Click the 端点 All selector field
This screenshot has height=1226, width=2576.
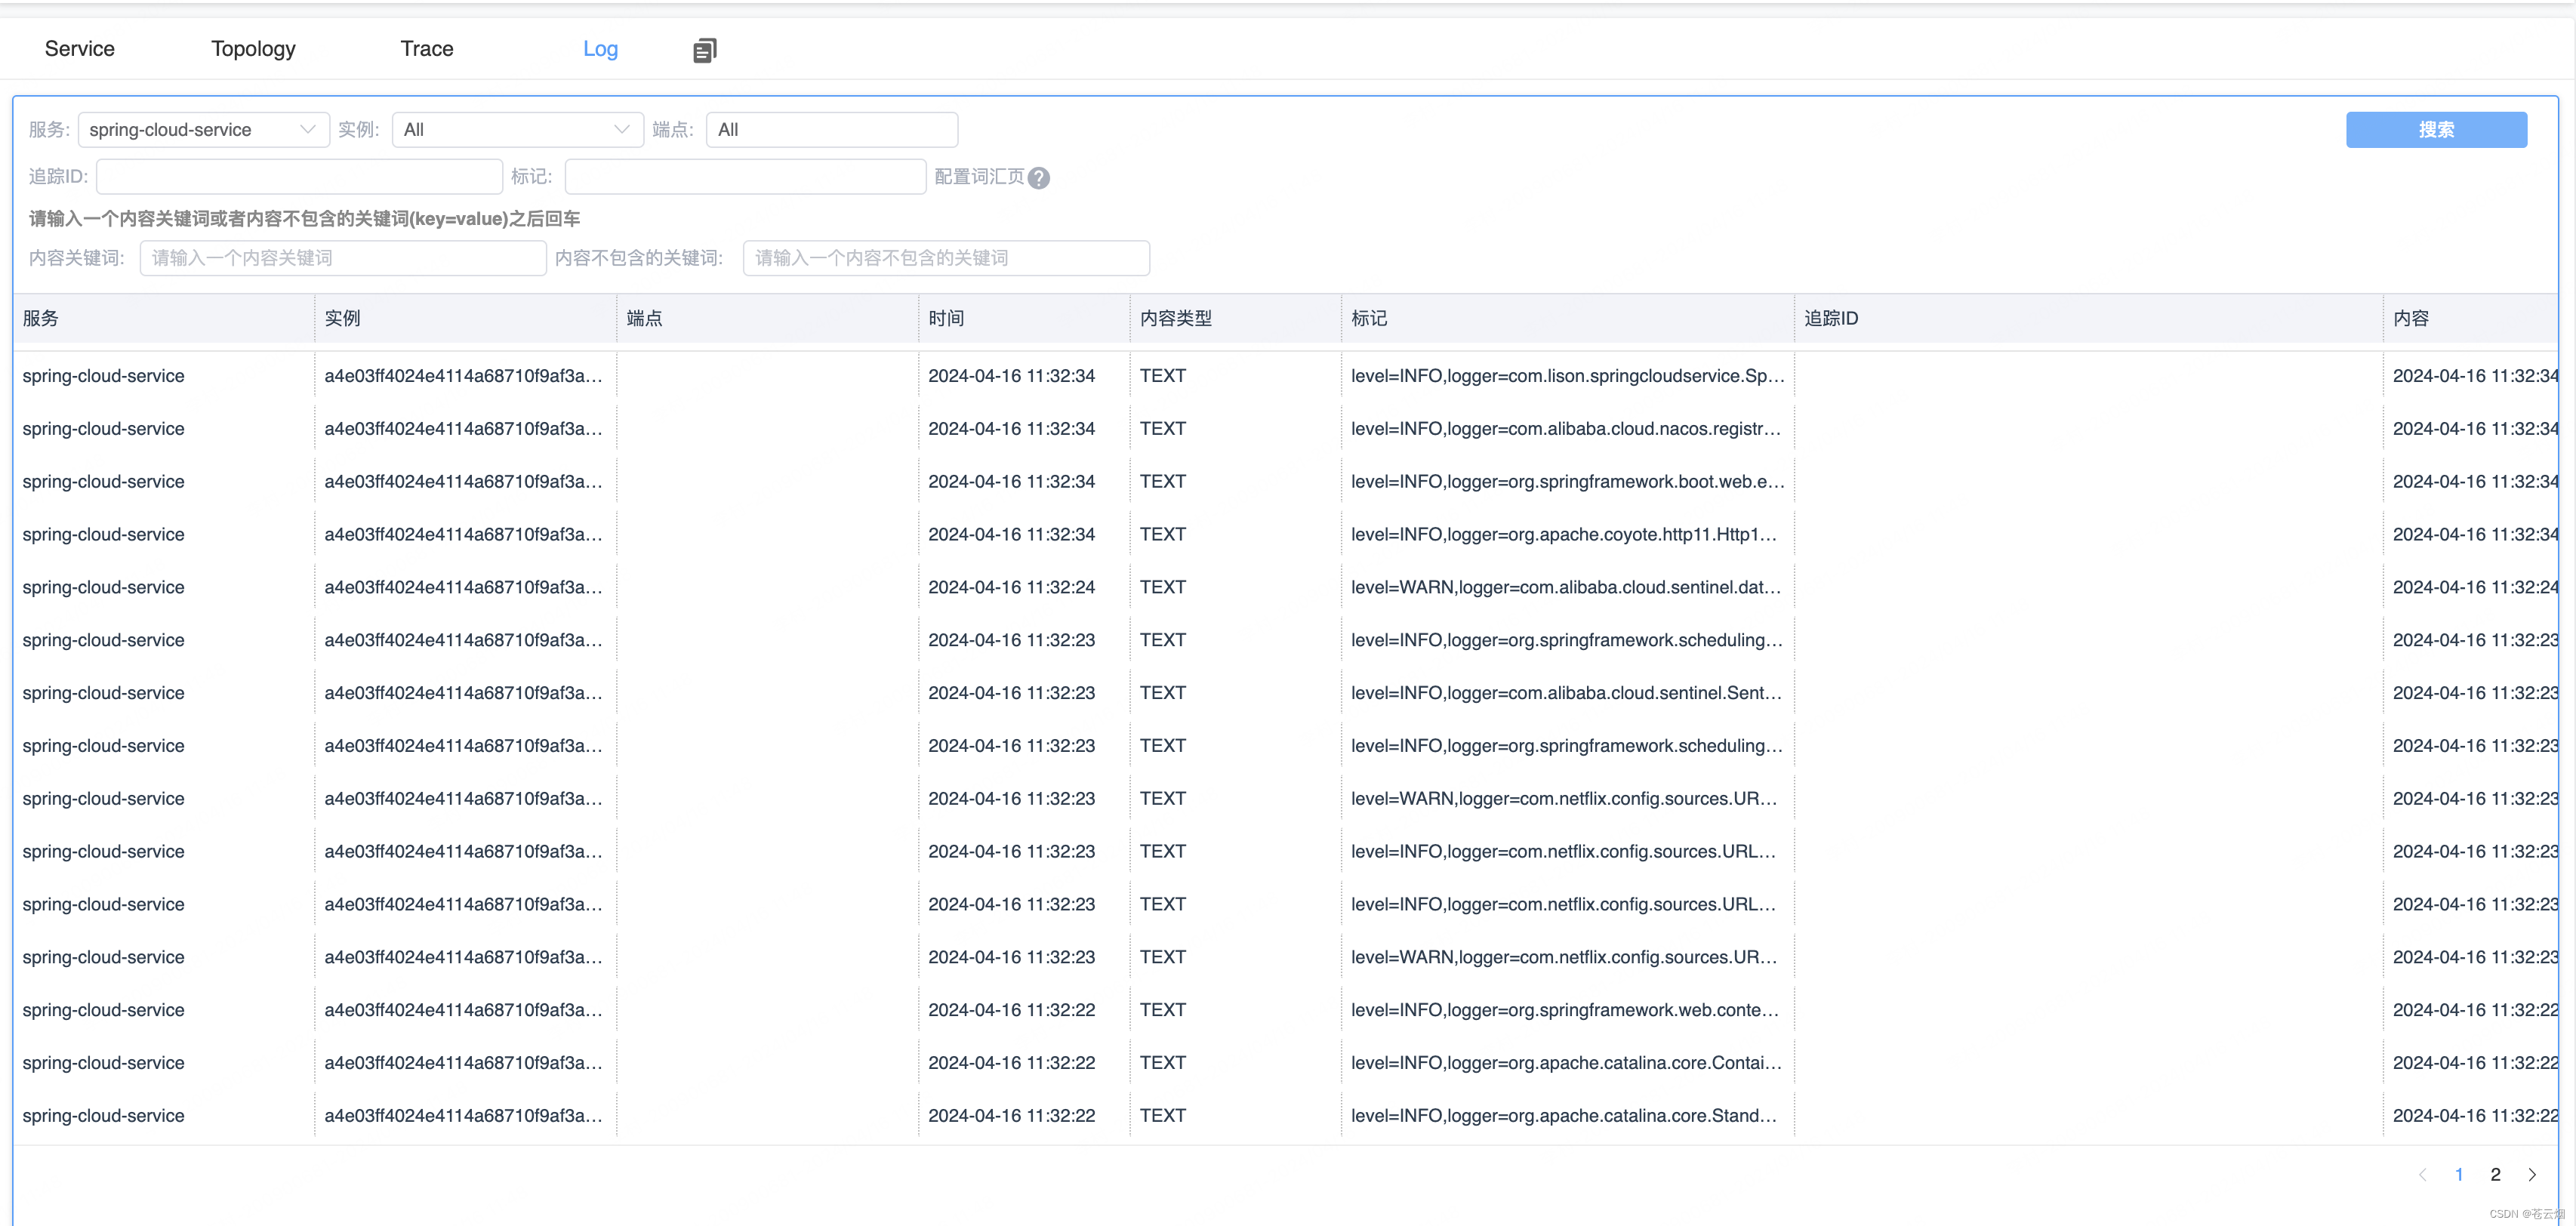tap(831, 130)
